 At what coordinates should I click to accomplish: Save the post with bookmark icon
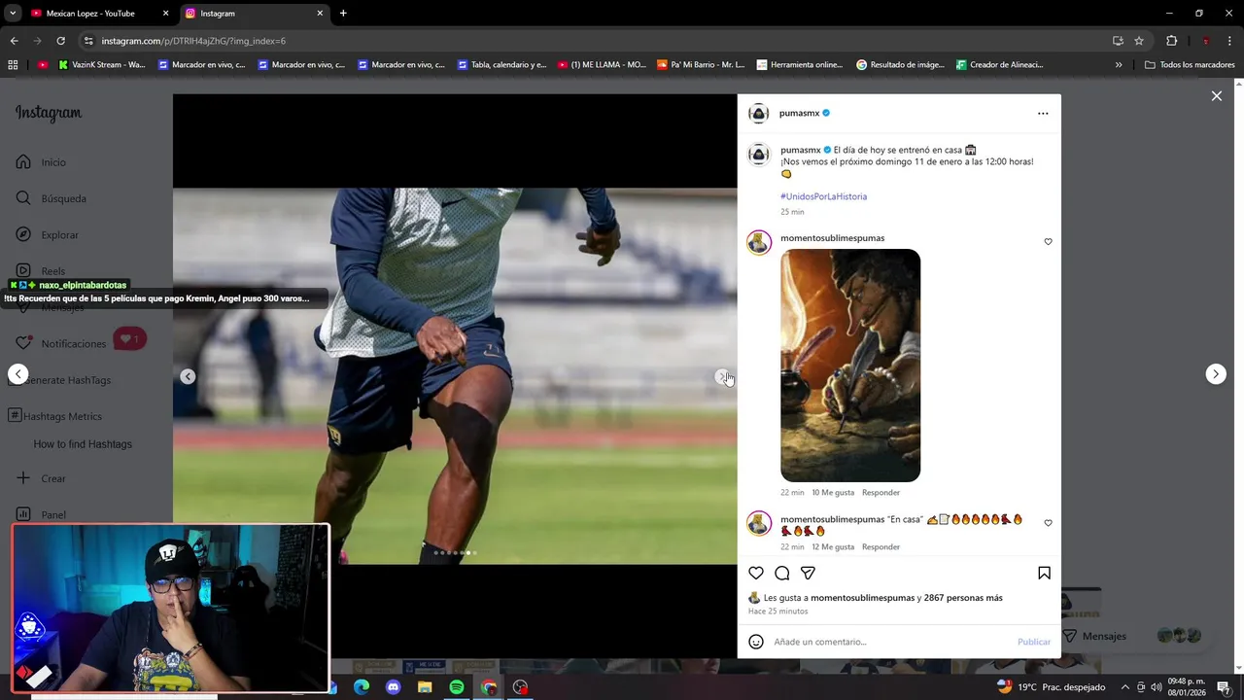pyautogui.click(x=1044, y=573)
